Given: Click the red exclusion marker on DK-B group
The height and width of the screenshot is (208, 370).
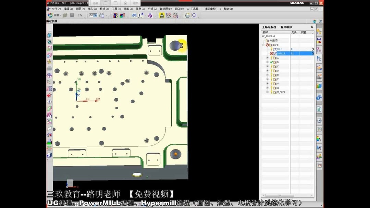Looking at the screenshot, I should 268,45.
